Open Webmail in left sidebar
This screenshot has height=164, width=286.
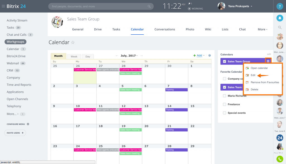pos(13,63)
